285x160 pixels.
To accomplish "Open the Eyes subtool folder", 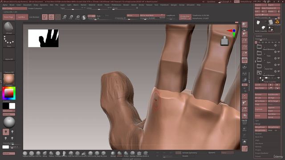I will pyautogui.click(x=259, y=60).
